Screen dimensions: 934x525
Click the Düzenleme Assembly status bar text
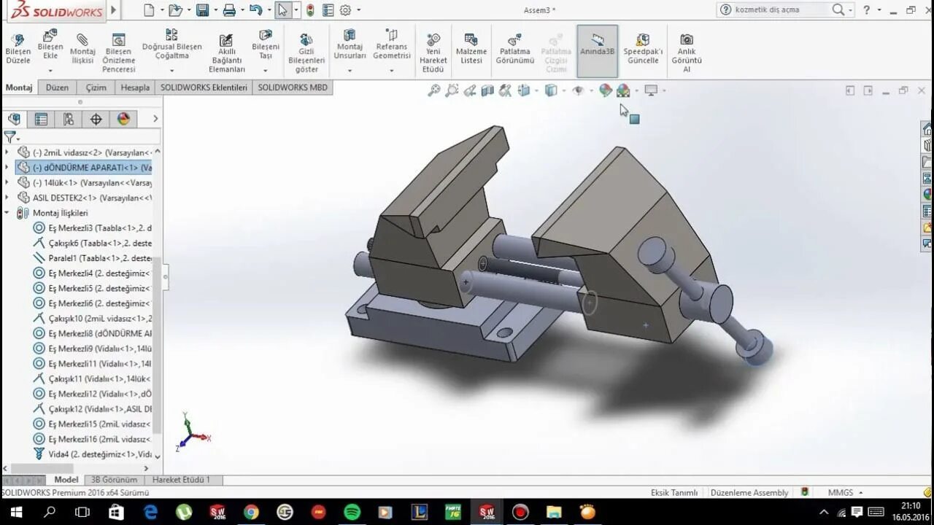point(749,492)
